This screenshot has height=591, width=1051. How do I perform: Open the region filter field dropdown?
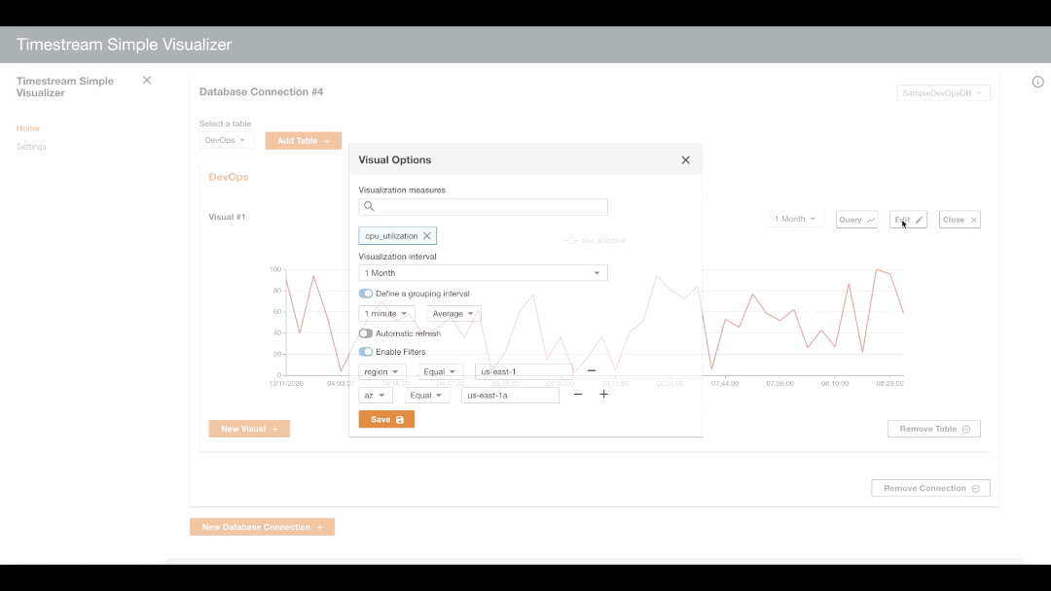[x=382, y=371]
